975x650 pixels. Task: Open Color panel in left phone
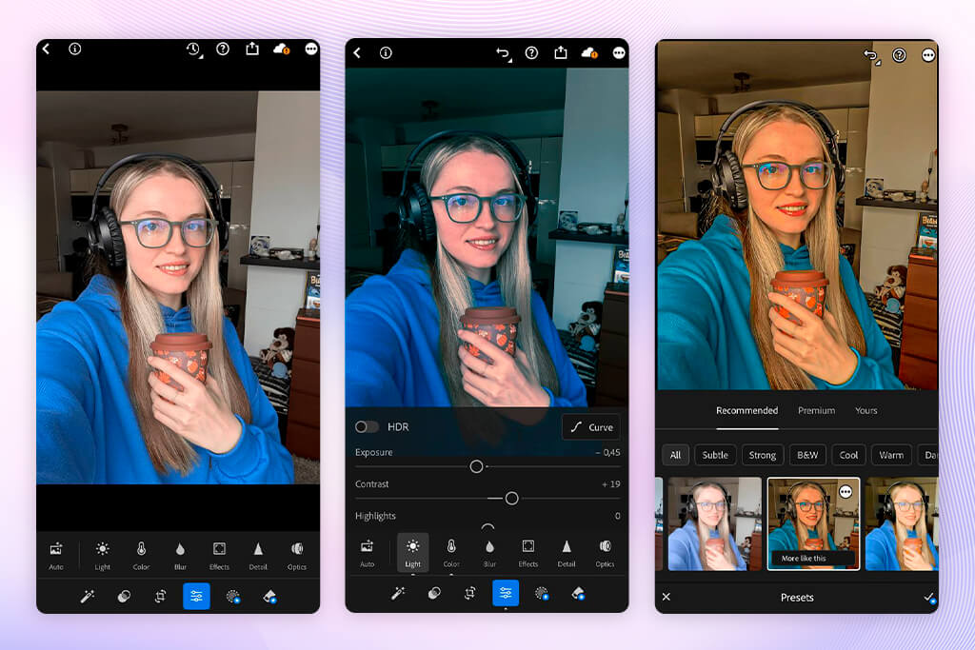pyautogui.click(x=141, y=555)
